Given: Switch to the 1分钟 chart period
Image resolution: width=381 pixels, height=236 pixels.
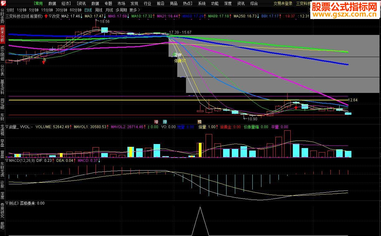Looking at the screenshot, I should coord(21,10).
